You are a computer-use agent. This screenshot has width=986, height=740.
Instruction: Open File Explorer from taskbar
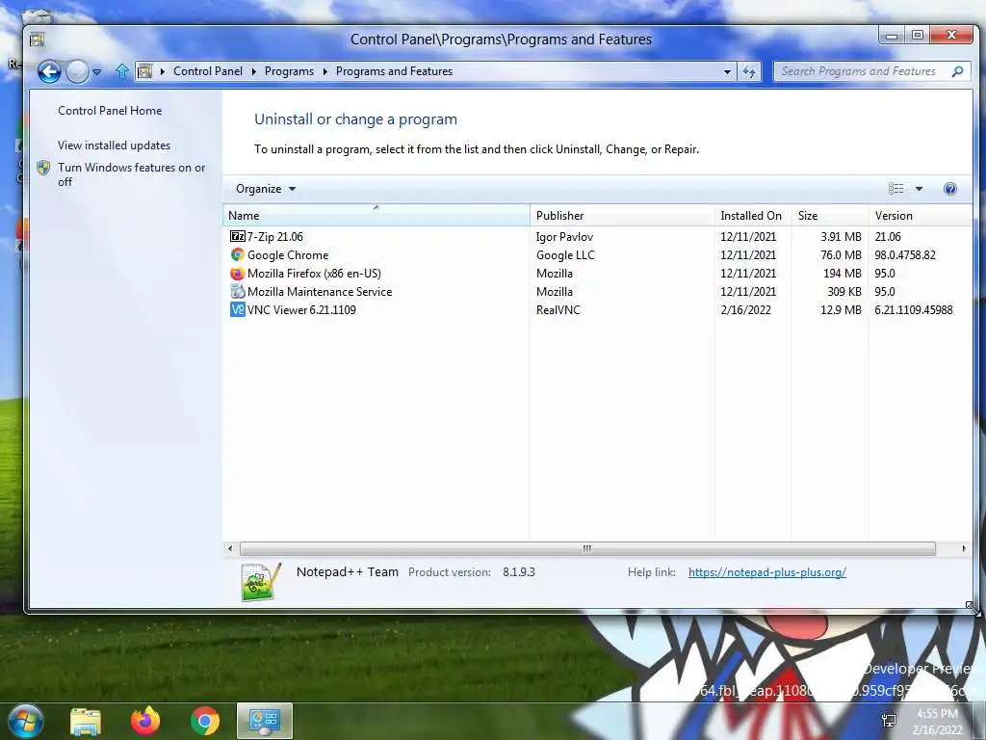point(86,721)
